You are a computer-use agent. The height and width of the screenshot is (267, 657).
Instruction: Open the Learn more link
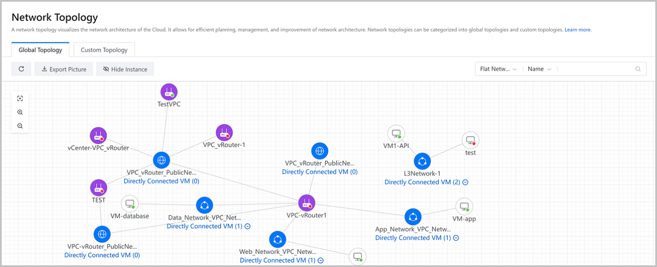(x=578, y=30)
